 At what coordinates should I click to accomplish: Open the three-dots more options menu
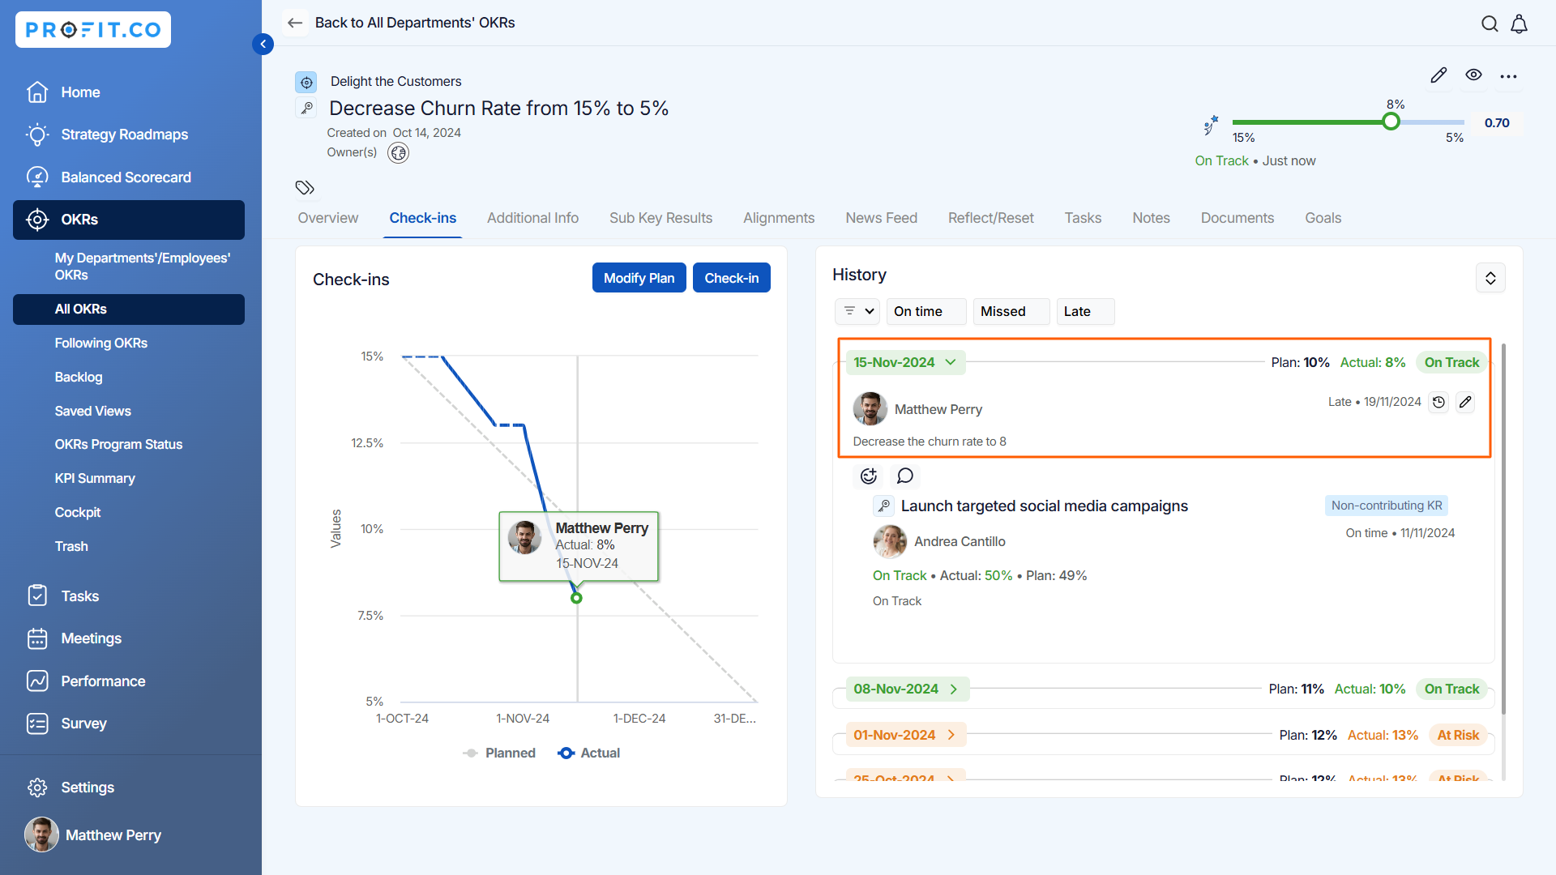click(1508, 76)
